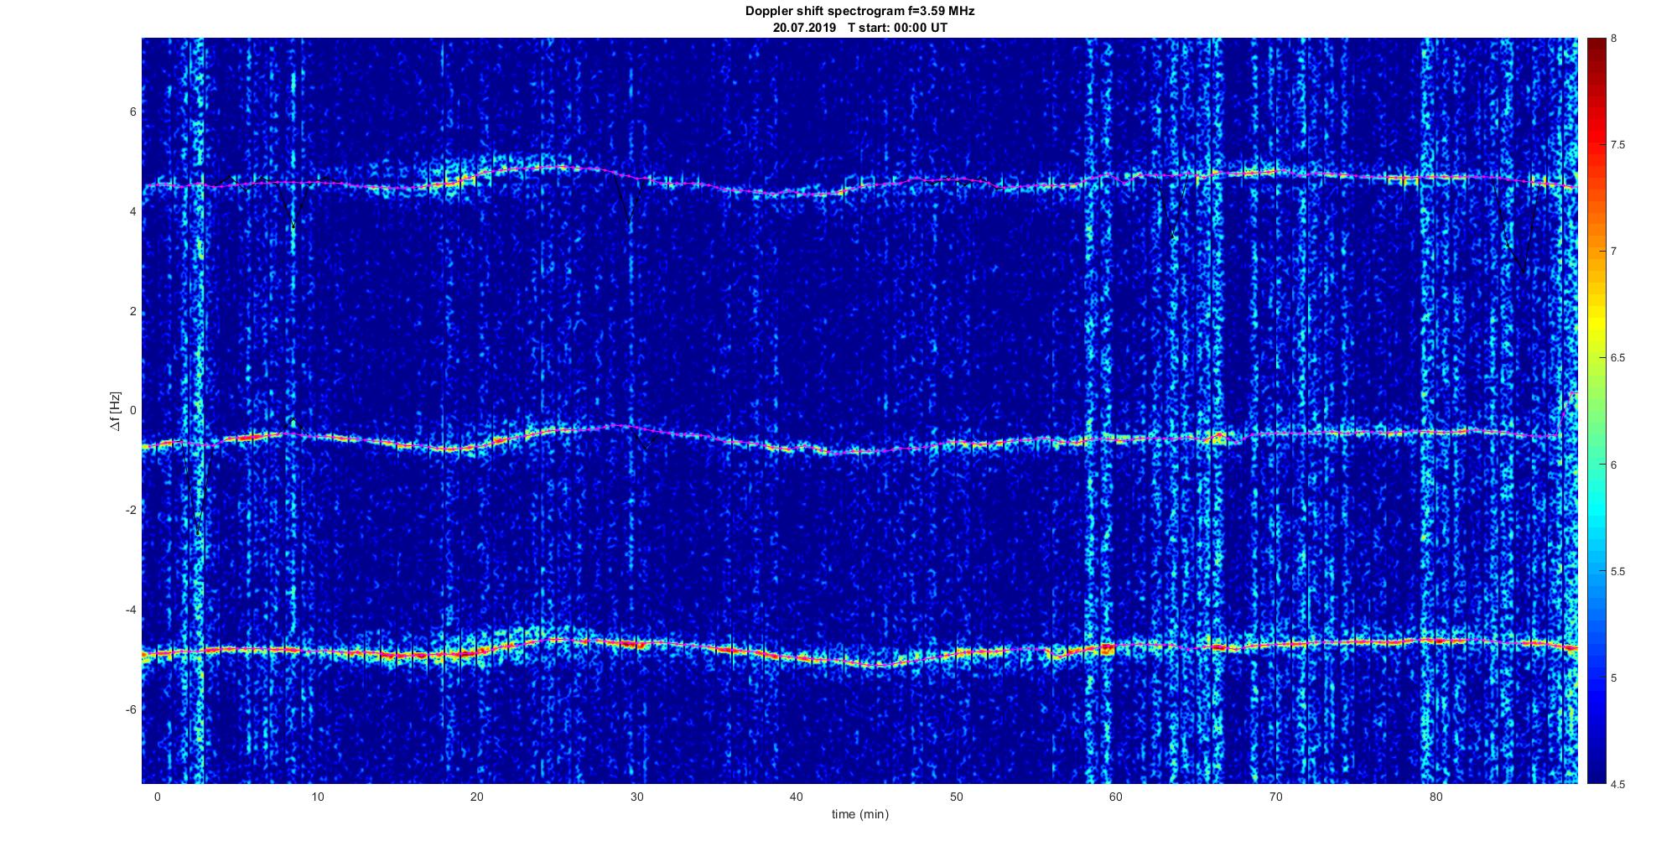Click the lower Doppler trace near -5 Hz
Image resolution: width=1677 pixels, height=841 pixels.
coord(859,652)
